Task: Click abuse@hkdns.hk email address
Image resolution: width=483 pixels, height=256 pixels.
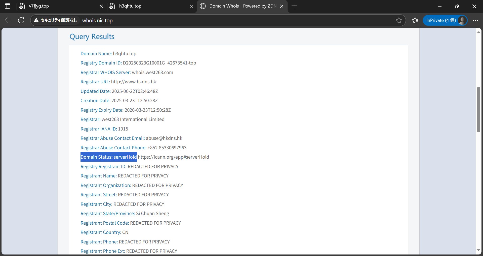Action: (164, 138)
